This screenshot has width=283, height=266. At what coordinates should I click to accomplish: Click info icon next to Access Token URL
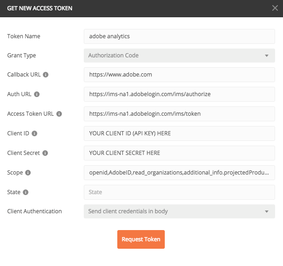click(x=59, y=114)
